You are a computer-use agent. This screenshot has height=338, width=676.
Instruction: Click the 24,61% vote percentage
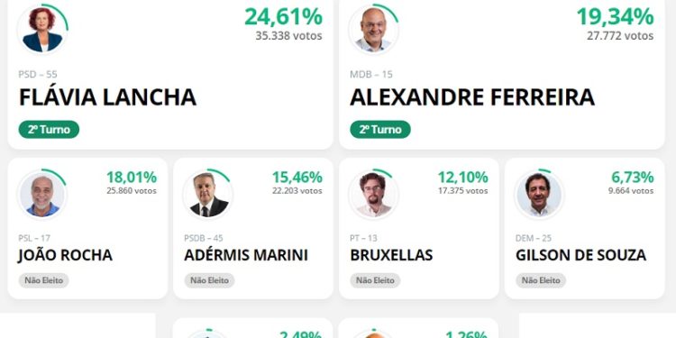283,17
